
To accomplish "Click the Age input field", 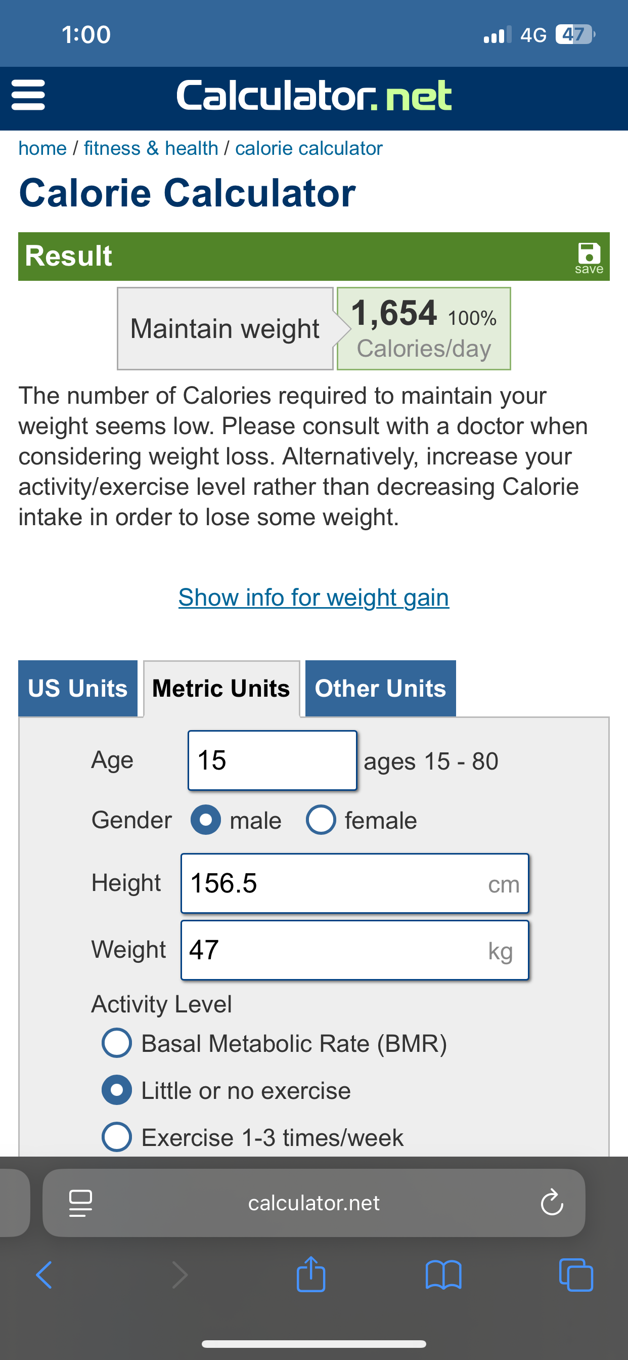I will point(273,760).
